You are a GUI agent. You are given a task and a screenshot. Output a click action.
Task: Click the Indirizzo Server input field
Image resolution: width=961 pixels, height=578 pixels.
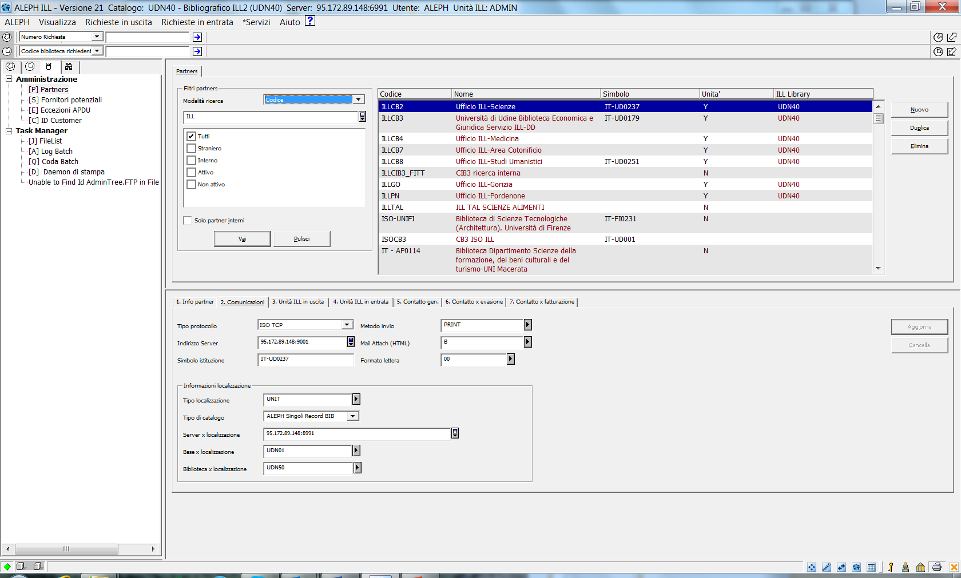pyautogui.click(x=302, y=342)
